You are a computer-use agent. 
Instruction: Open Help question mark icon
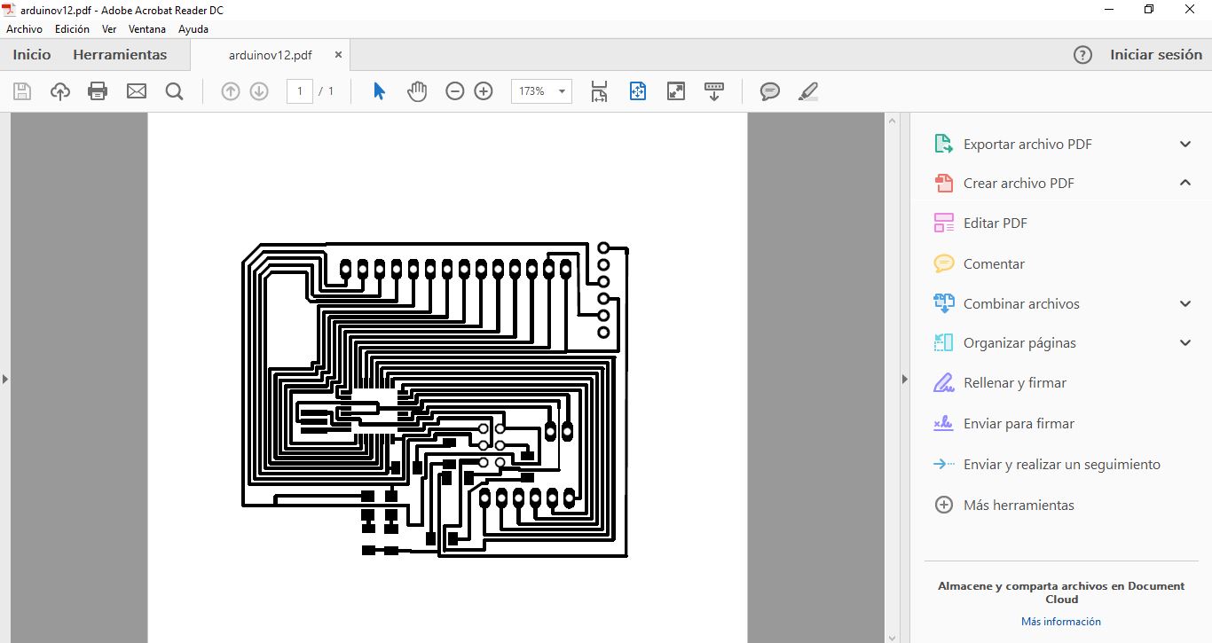coord(1082,55)
